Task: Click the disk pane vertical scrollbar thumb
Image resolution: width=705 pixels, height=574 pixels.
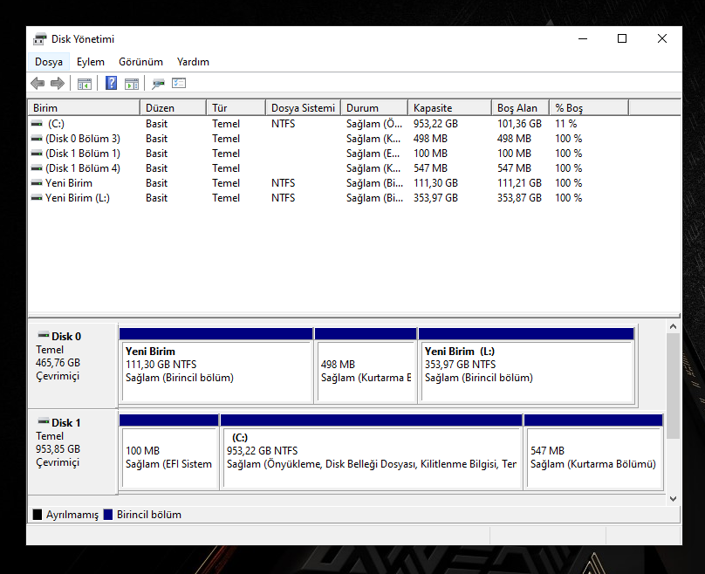Action: click(x=673, y=386)
